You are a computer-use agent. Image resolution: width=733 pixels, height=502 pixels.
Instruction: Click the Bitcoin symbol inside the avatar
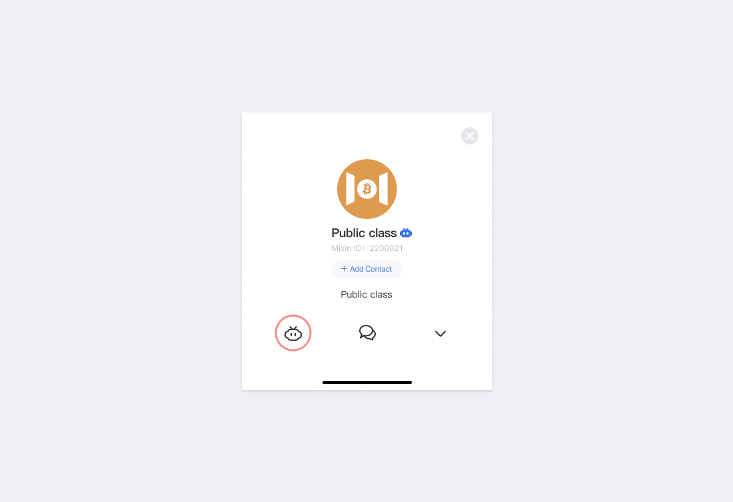coord(367,189)
